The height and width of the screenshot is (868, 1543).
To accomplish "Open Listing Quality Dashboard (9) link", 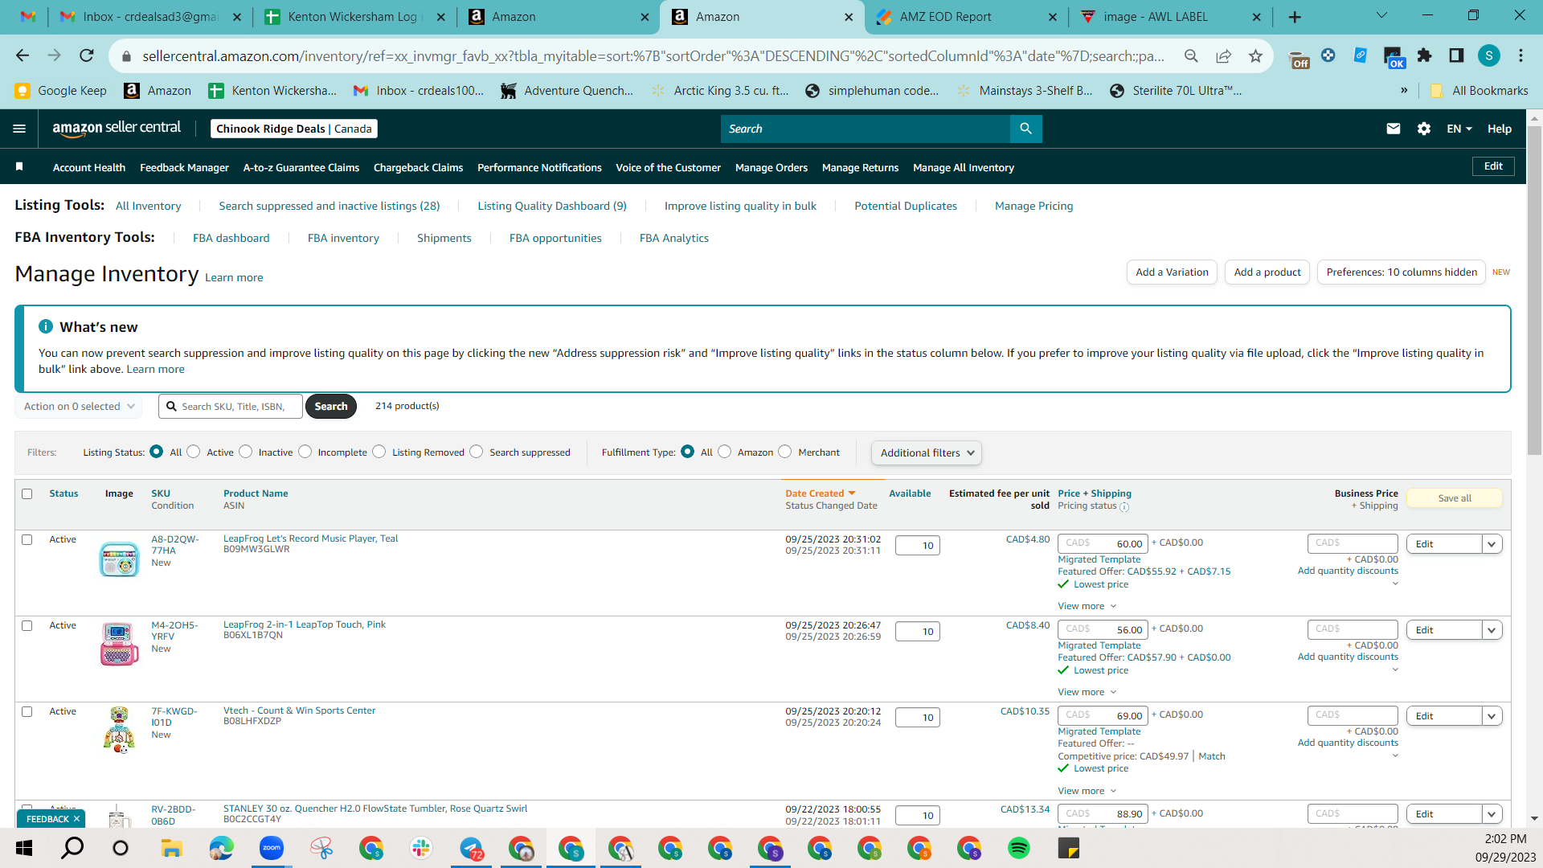I will pos(552,206).
